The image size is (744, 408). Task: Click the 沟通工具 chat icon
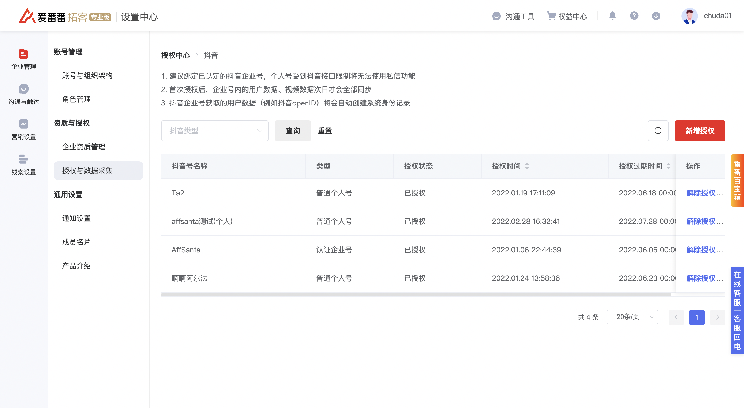coord(496,16)
